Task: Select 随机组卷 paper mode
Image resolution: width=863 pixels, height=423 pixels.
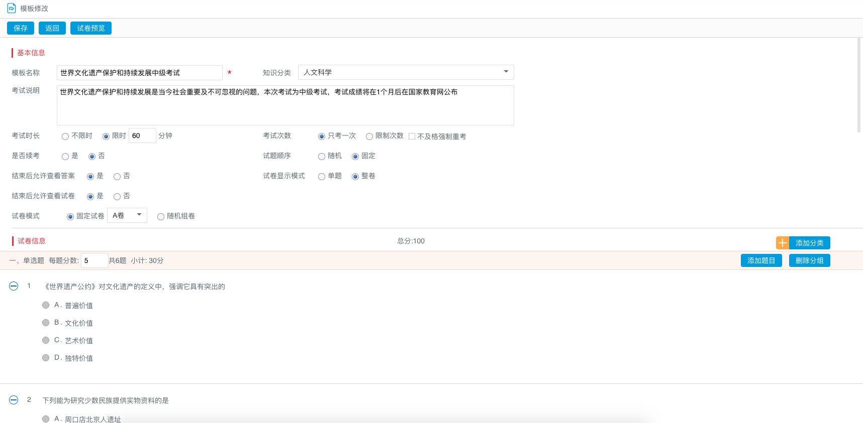Action: click(161, 217)
